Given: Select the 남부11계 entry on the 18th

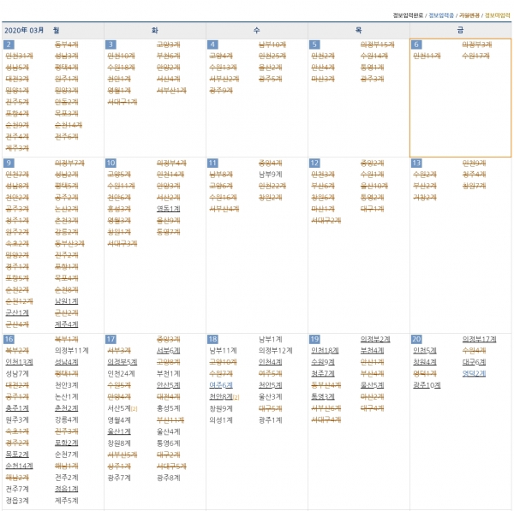Looking at the screenshot, I should pyautogui.click(x=223, y=350).
